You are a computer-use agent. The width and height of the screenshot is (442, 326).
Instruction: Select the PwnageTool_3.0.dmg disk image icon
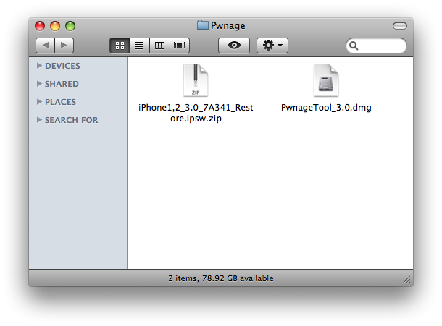[325, 80]
